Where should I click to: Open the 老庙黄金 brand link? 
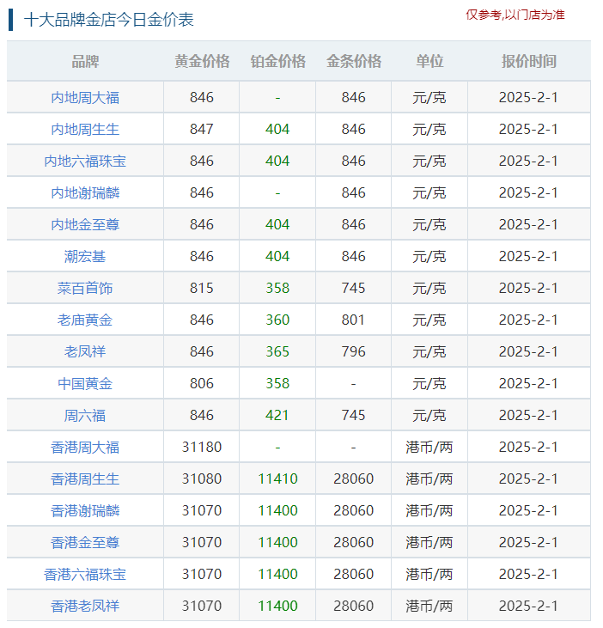85,320
